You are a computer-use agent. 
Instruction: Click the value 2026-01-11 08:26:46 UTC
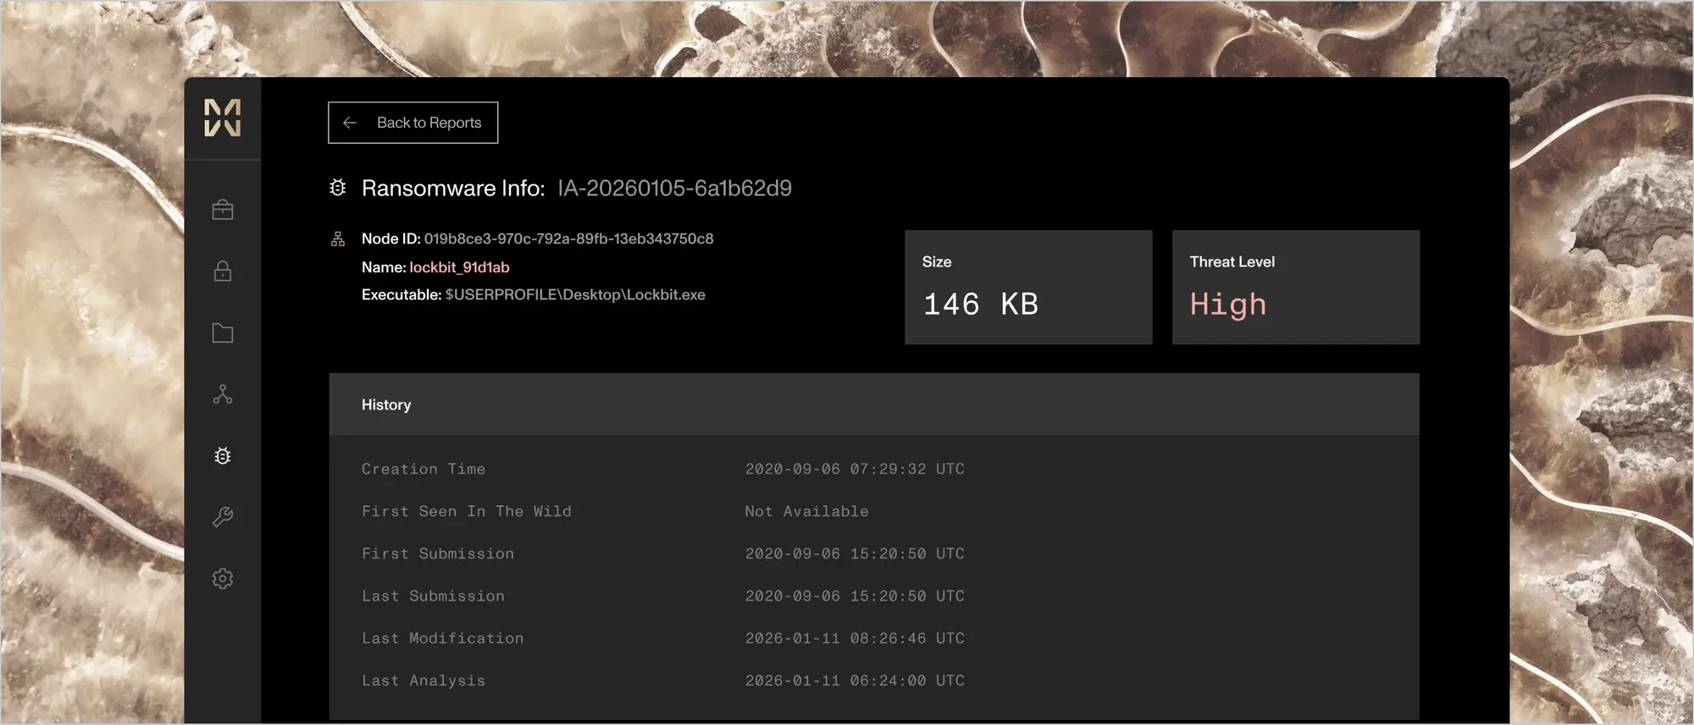(x=855, y=638)
